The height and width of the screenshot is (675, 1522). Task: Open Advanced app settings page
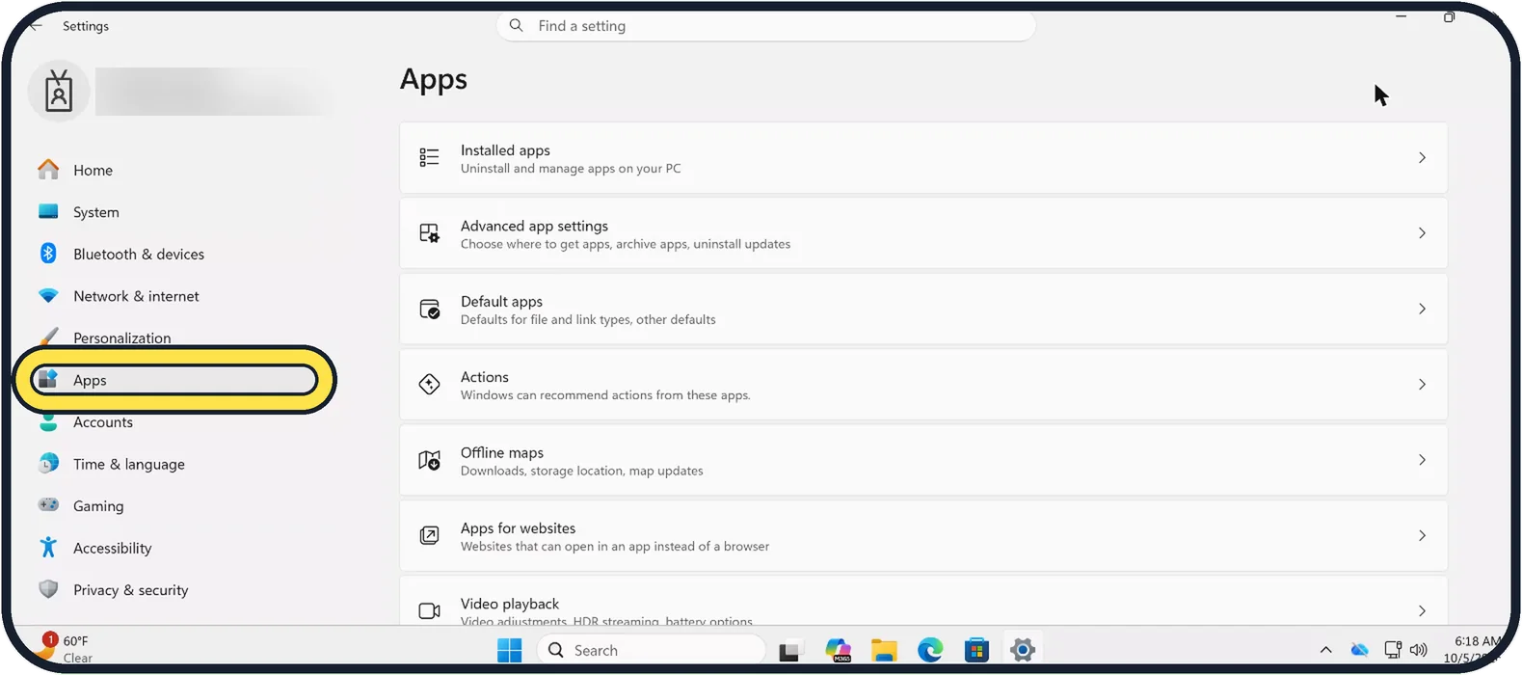coord(923,233)
